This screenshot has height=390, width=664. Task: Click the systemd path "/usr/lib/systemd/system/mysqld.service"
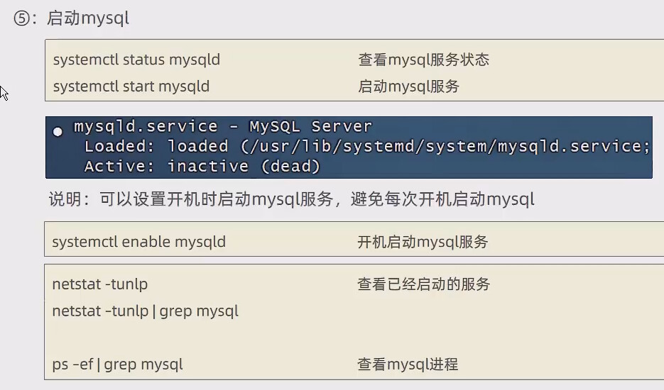pyautogui.click(x=442, y=147)
